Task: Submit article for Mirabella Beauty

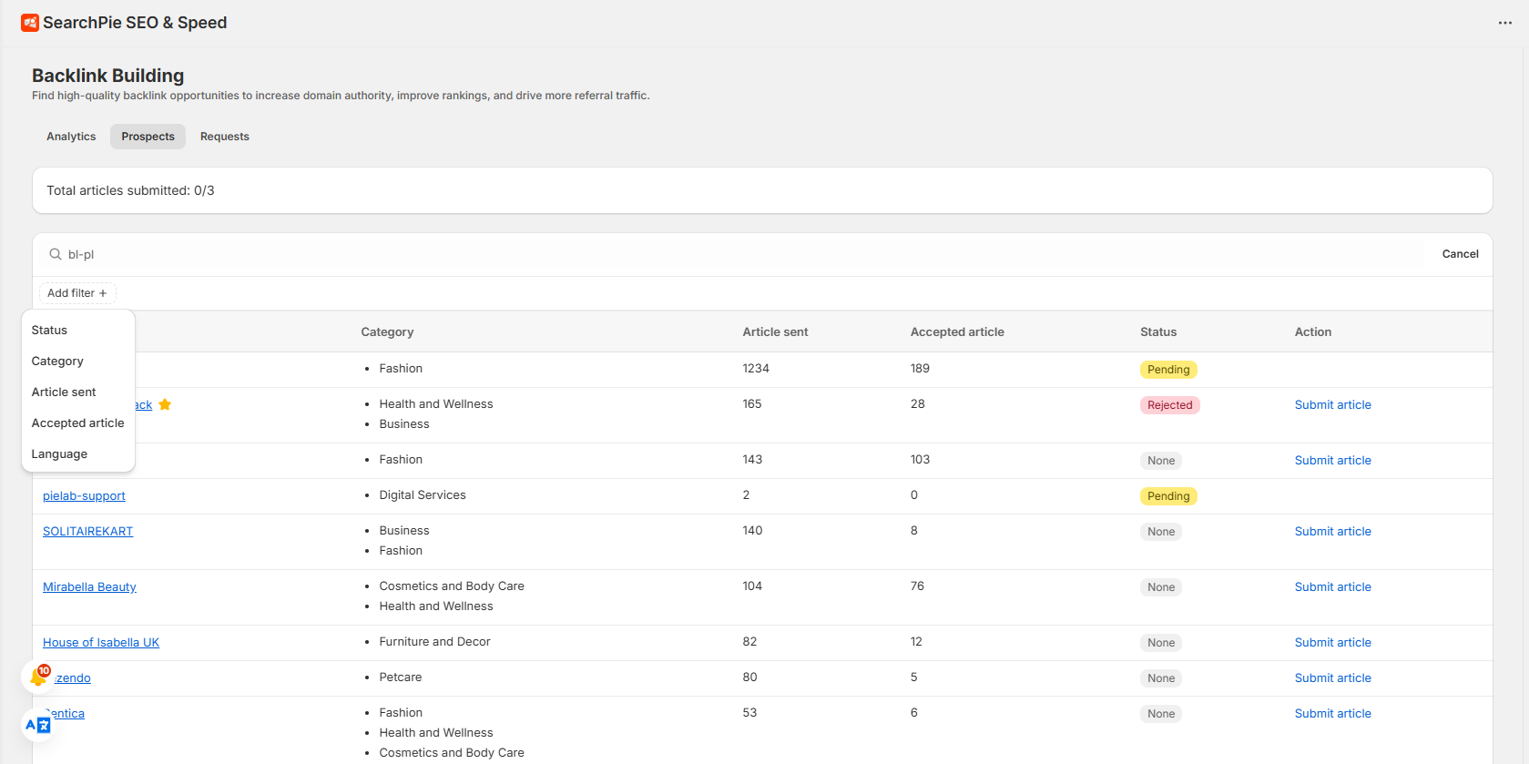Action: click(1332, 587)
